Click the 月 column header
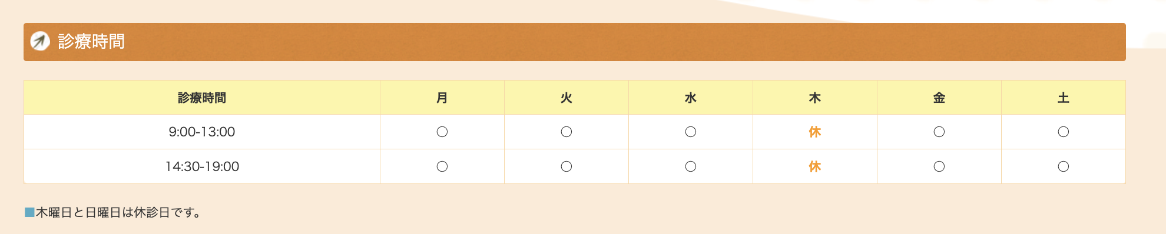 pos(442,98)
